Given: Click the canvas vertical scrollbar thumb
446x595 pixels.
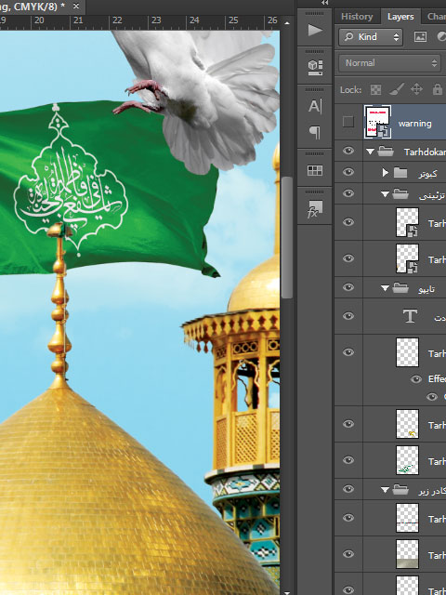Looking at the screenshot, I should pyautogui.click(x=287, y=237).
